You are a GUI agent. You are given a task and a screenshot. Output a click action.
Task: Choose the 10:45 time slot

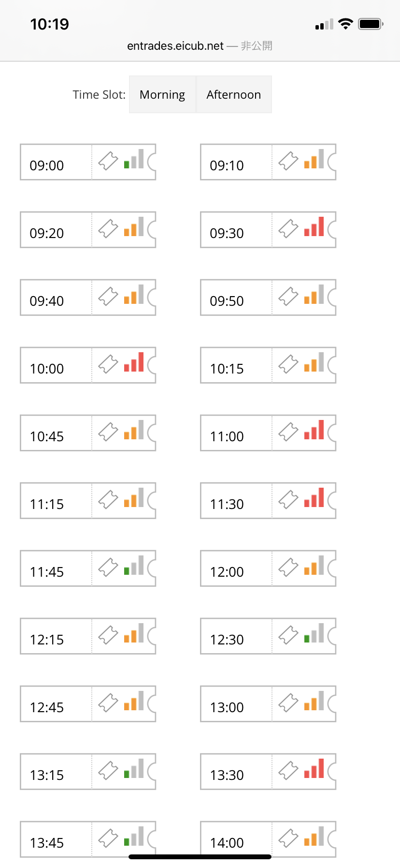tap(88, 433)
